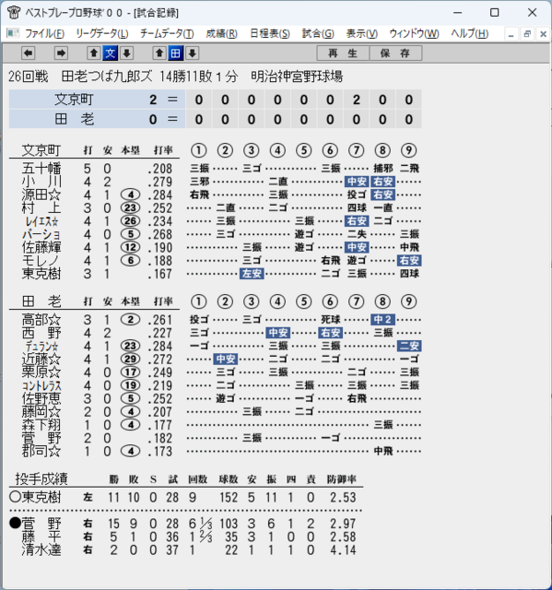Restore the inner document window
This screenshot has width=552, height=590.
click(527, 34)
